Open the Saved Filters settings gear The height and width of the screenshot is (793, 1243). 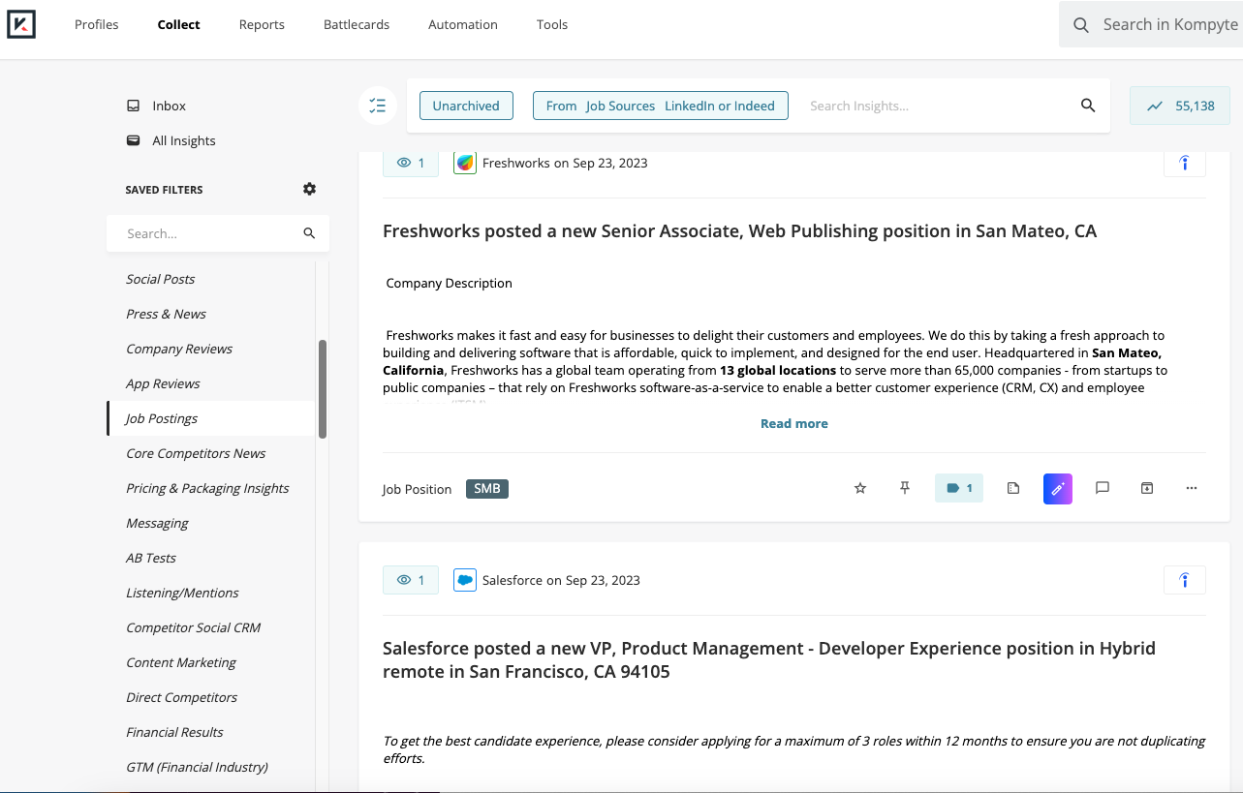click(x=308, y=189)
